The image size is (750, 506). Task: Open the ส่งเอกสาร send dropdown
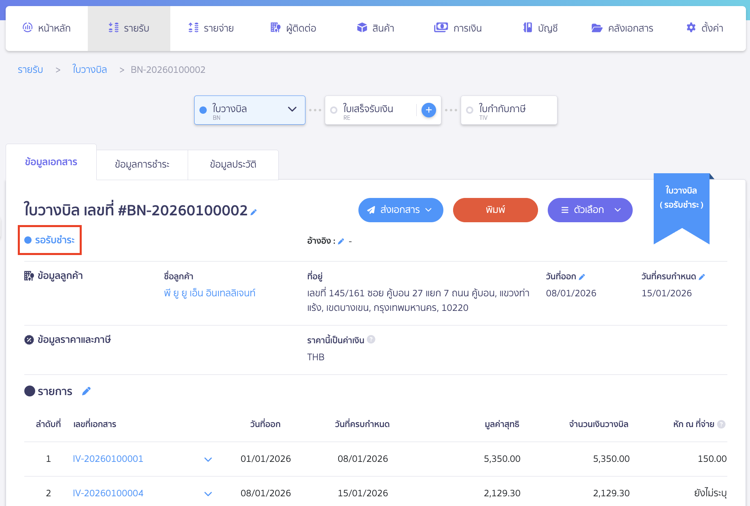pos(400,210)
